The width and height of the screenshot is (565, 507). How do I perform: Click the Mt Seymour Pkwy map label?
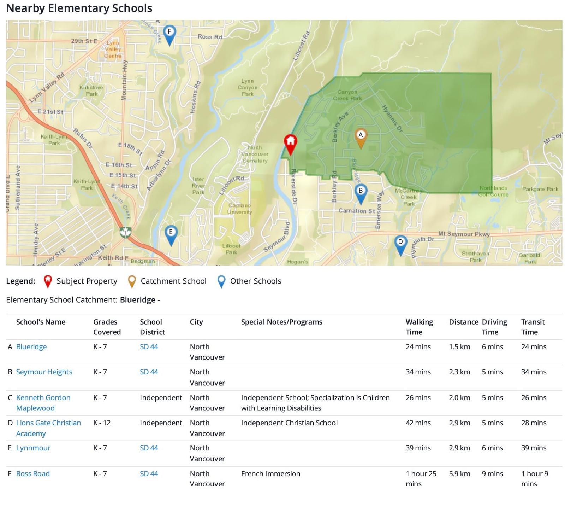point(464,234)
